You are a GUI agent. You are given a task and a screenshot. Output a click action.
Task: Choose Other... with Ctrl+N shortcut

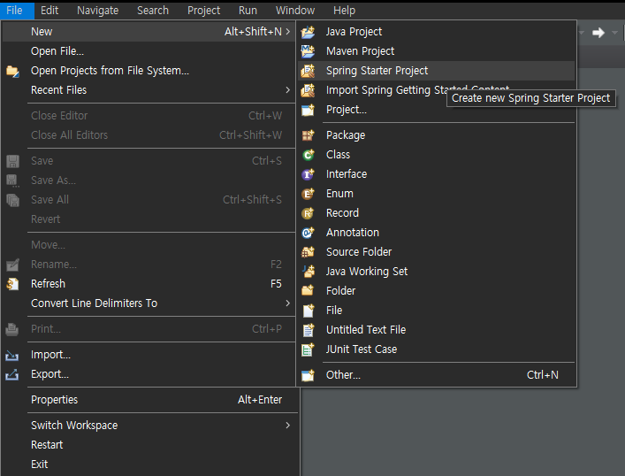point(436,375)
